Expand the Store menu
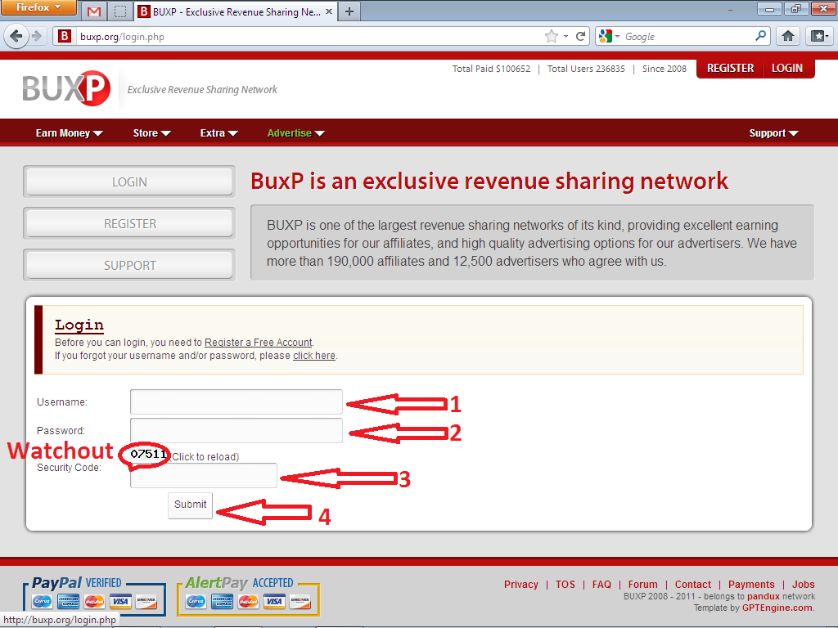This screenshot has height=628, width=838. [151, 133]
